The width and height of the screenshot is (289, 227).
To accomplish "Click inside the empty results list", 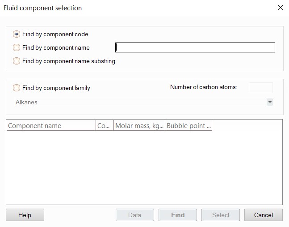I will (144, 168).
